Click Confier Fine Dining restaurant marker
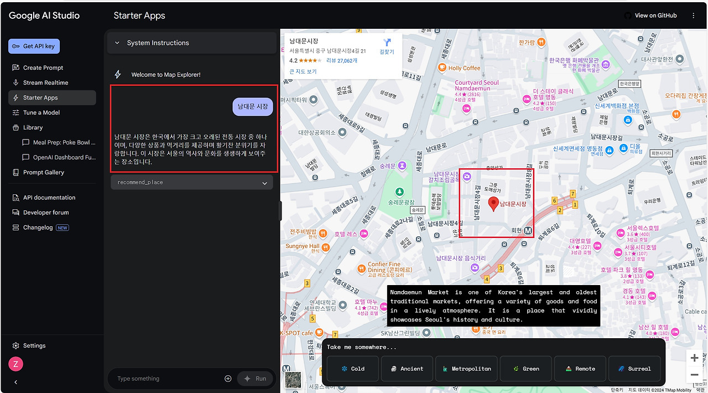This screenshot has width=708, height=393. pos(362,268)
